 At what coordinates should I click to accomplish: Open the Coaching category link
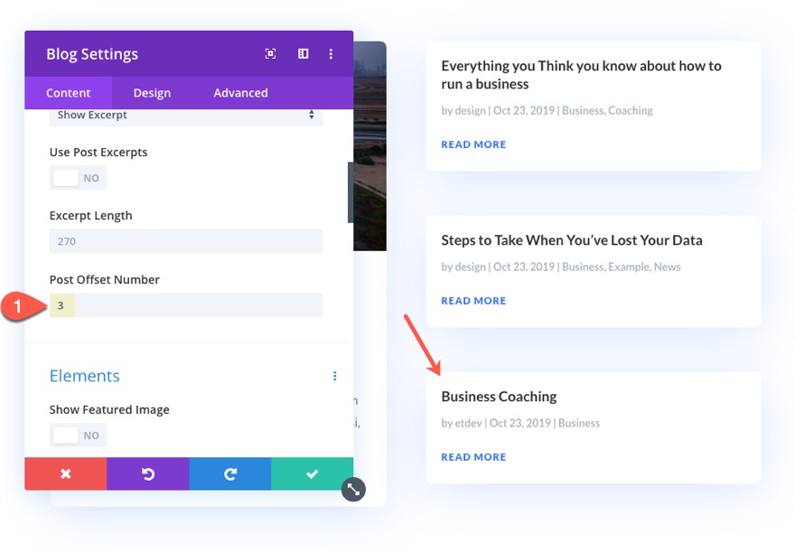click(x=630, y=110)
